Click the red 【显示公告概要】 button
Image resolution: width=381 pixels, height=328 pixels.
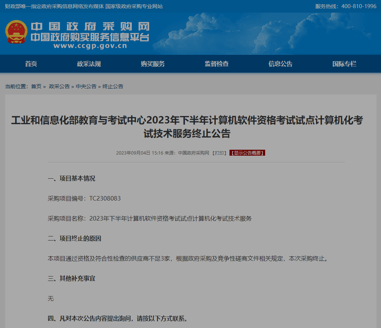(x=247, y=153)
